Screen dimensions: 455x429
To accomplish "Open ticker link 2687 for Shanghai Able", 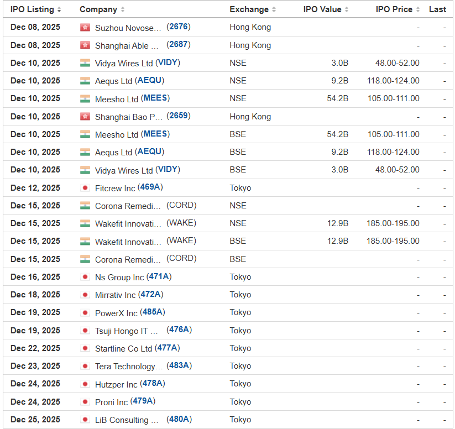I will point(179,44).
